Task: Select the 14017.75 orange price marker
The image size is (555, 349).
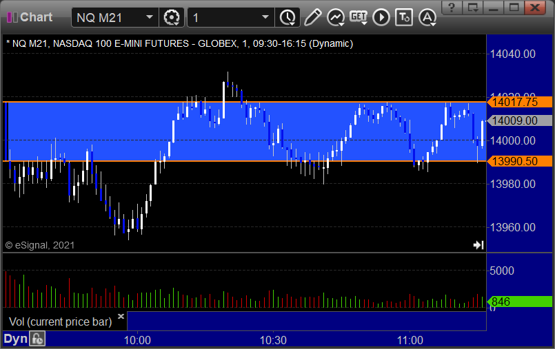Action: pos(520,102)
